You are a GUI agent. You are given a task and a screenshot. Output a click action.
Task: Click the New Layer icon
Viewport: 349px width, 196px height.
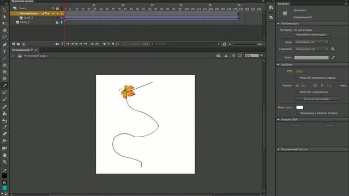[14, 44]
